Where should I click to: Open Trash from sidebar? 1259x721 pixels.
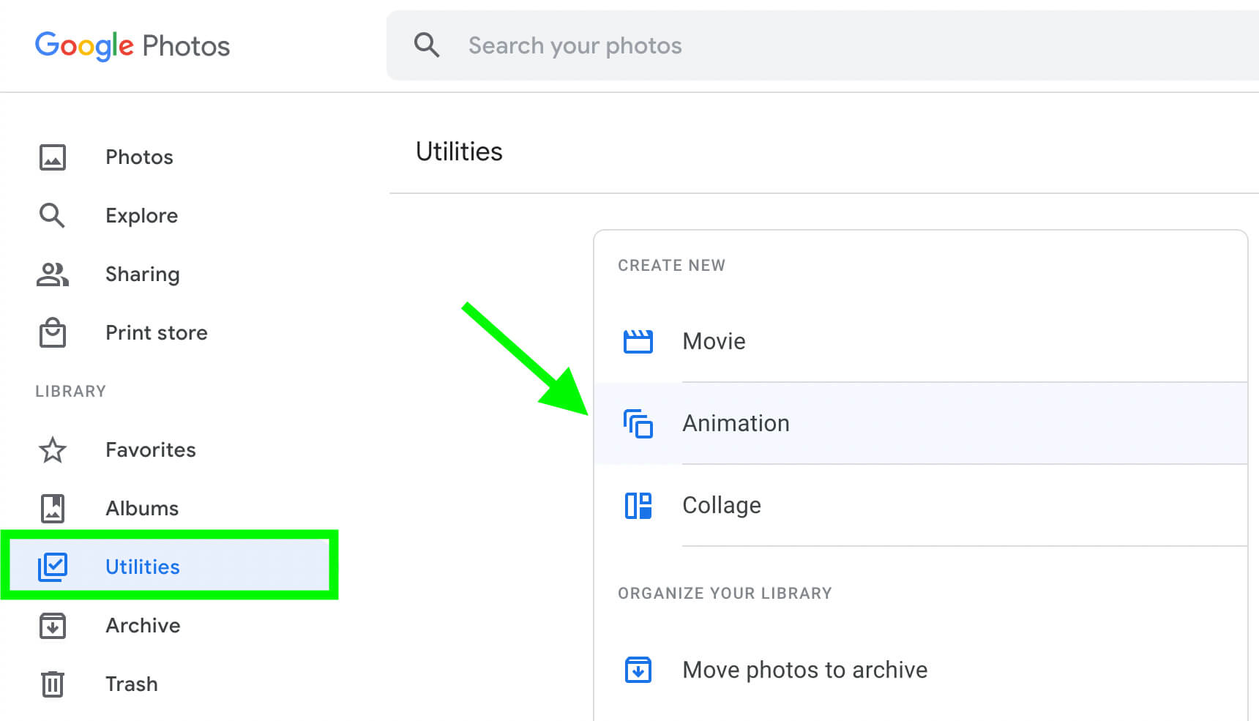(x=132, y=684)
